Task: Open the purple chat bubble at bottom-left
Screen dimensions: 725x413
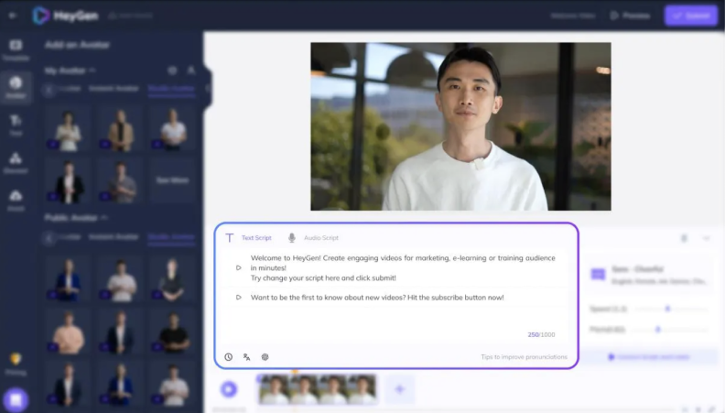Action: pyautogui.click(x=16, y=399)
